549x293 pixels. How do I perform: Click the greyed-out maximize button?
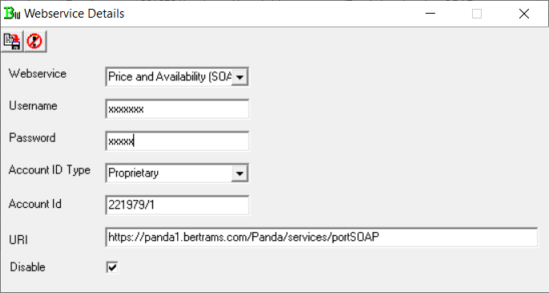[x=477, y=14]
